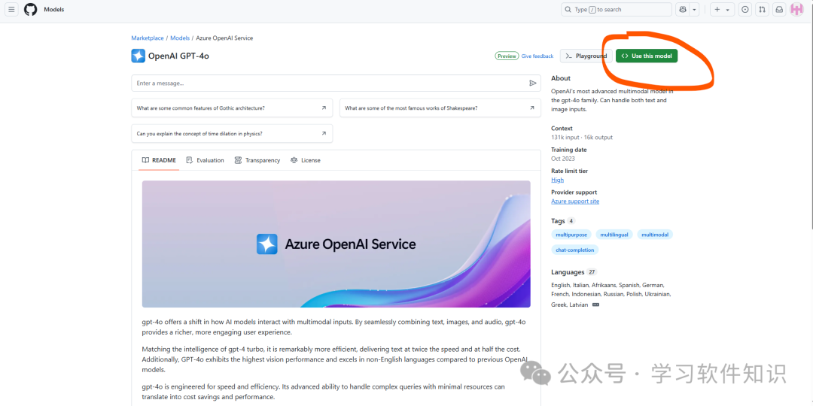Expand the full languages list ellipsis

(x=595, y=305)
